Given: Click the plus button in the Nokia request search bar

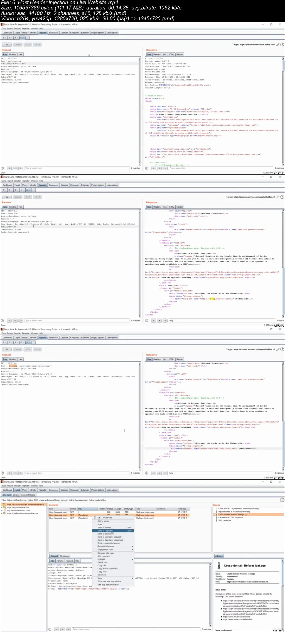Looking at the screenshot, I should [x=15, y=168].
